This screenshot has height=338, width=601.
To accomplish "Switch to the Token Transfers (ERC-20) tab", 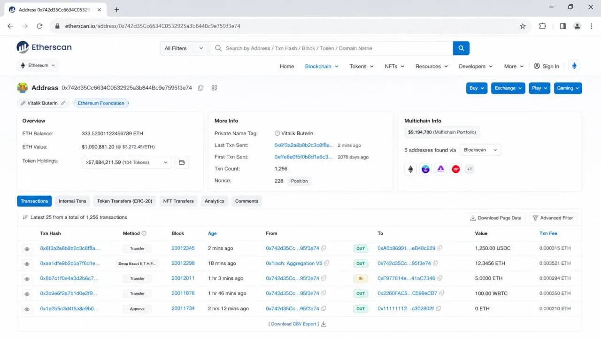I will click(x=124, y=201).
